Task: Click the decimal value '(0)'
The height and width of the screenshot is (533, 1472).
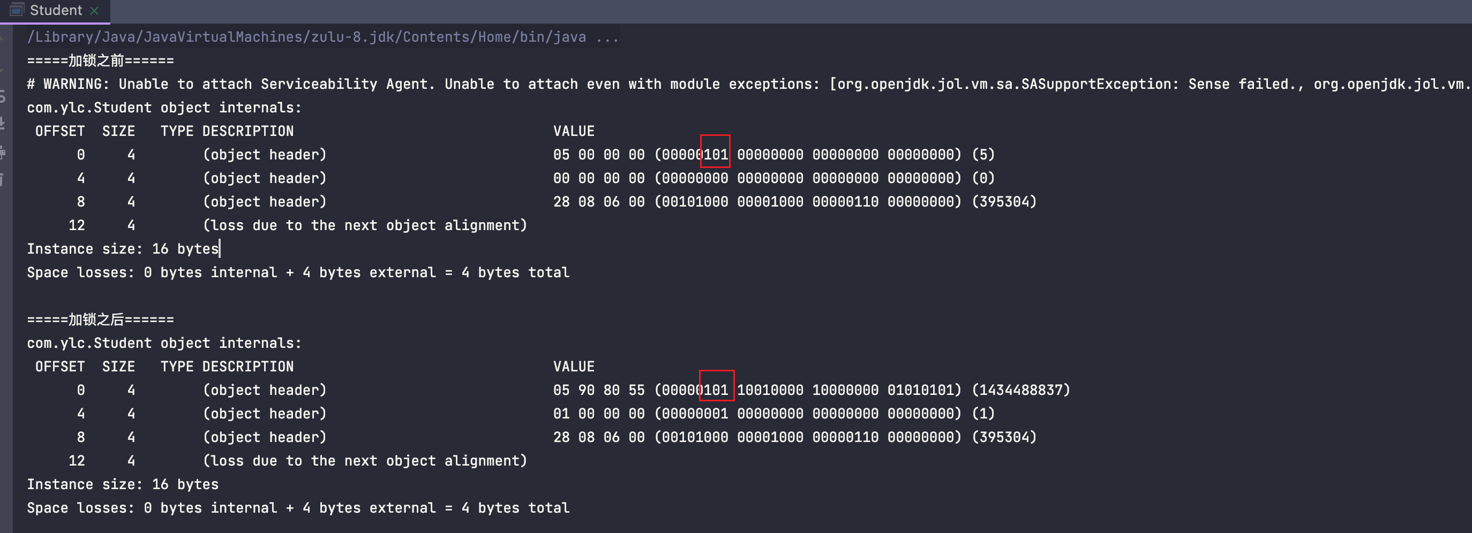Action: click(983, 178)
